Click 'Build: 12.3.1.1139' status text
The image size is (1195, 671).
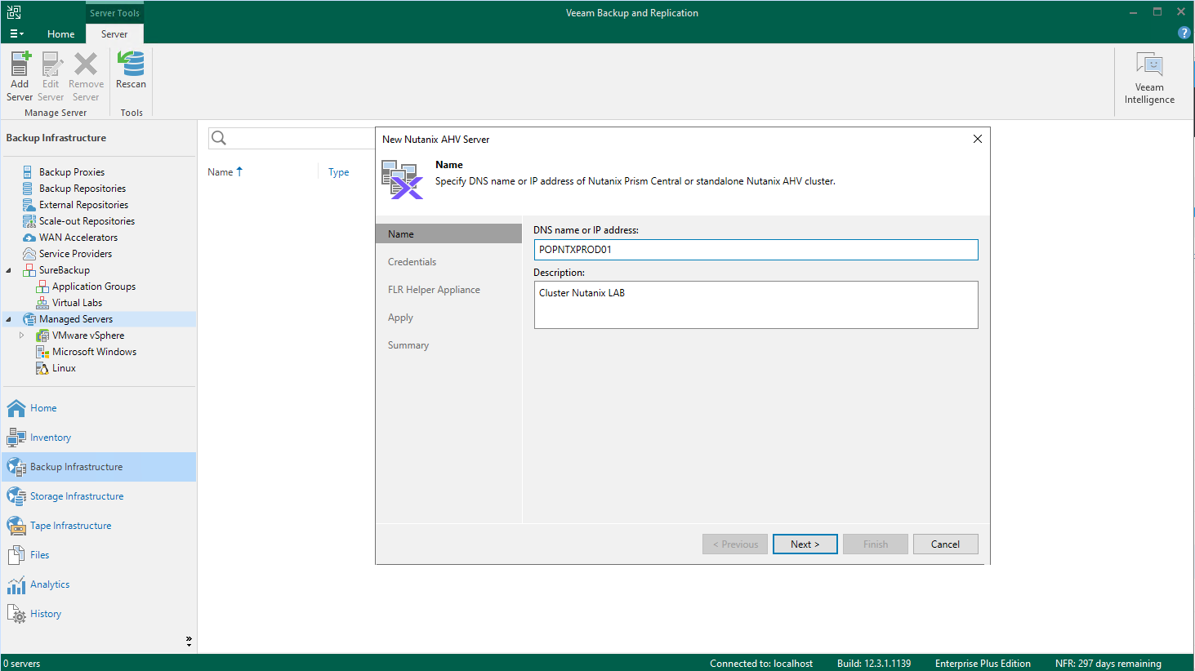pyautogui.click(x=874, y=664)
